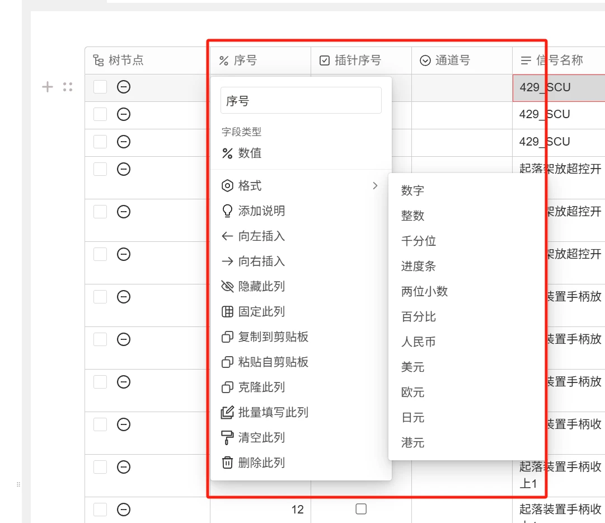Tick the selection checkbox of the highlighted 429_SCU row
The width and height of the screenshot is (605, 523).
[x=100, y=87]
